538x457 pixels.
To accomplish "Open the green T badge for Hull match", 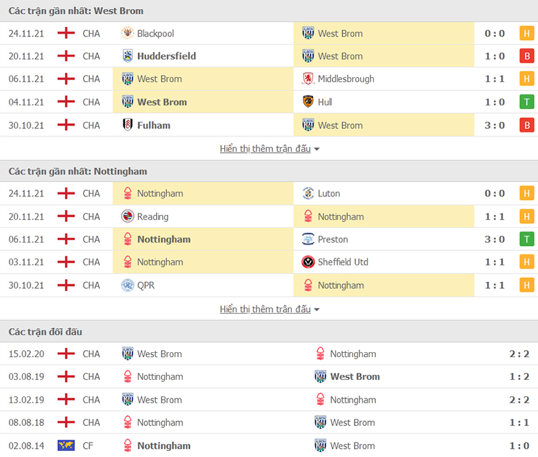I will tap(527, 102).
